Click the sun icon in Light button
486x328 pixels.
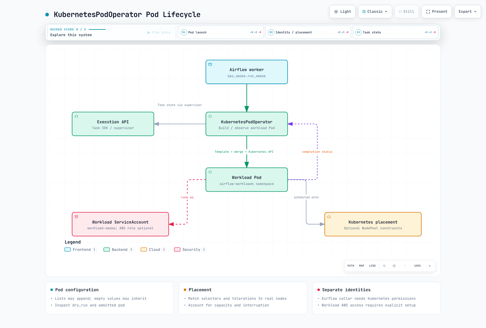click(336, 12)
